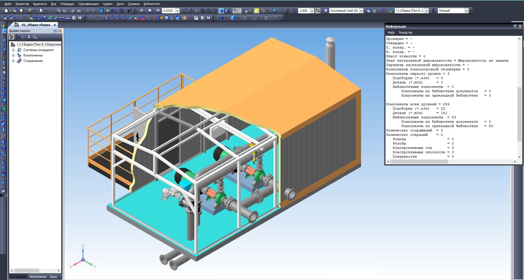Image resolution: width=524 pixels, height=280 pixels.
Task: Select the Wireframe display mode icon
Action: (203, 11)
